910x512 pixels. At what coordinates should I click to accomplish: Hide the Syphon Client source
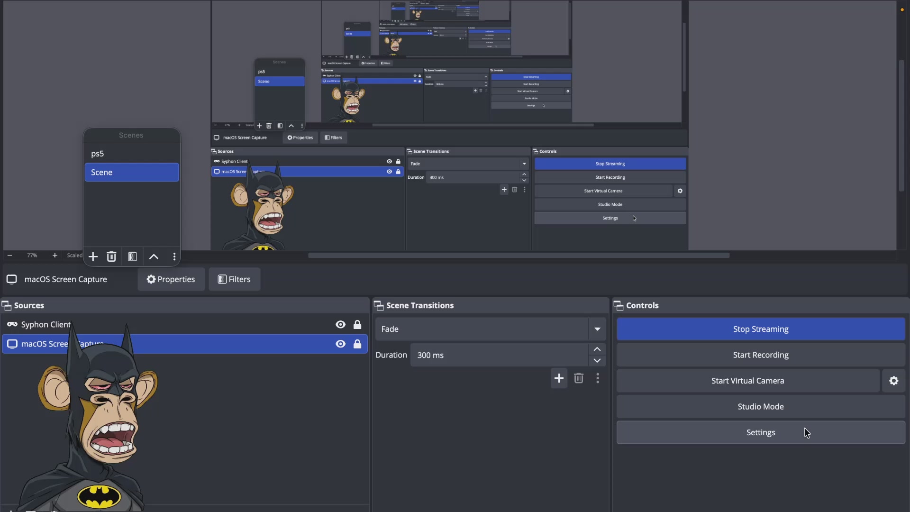point(340,324)
